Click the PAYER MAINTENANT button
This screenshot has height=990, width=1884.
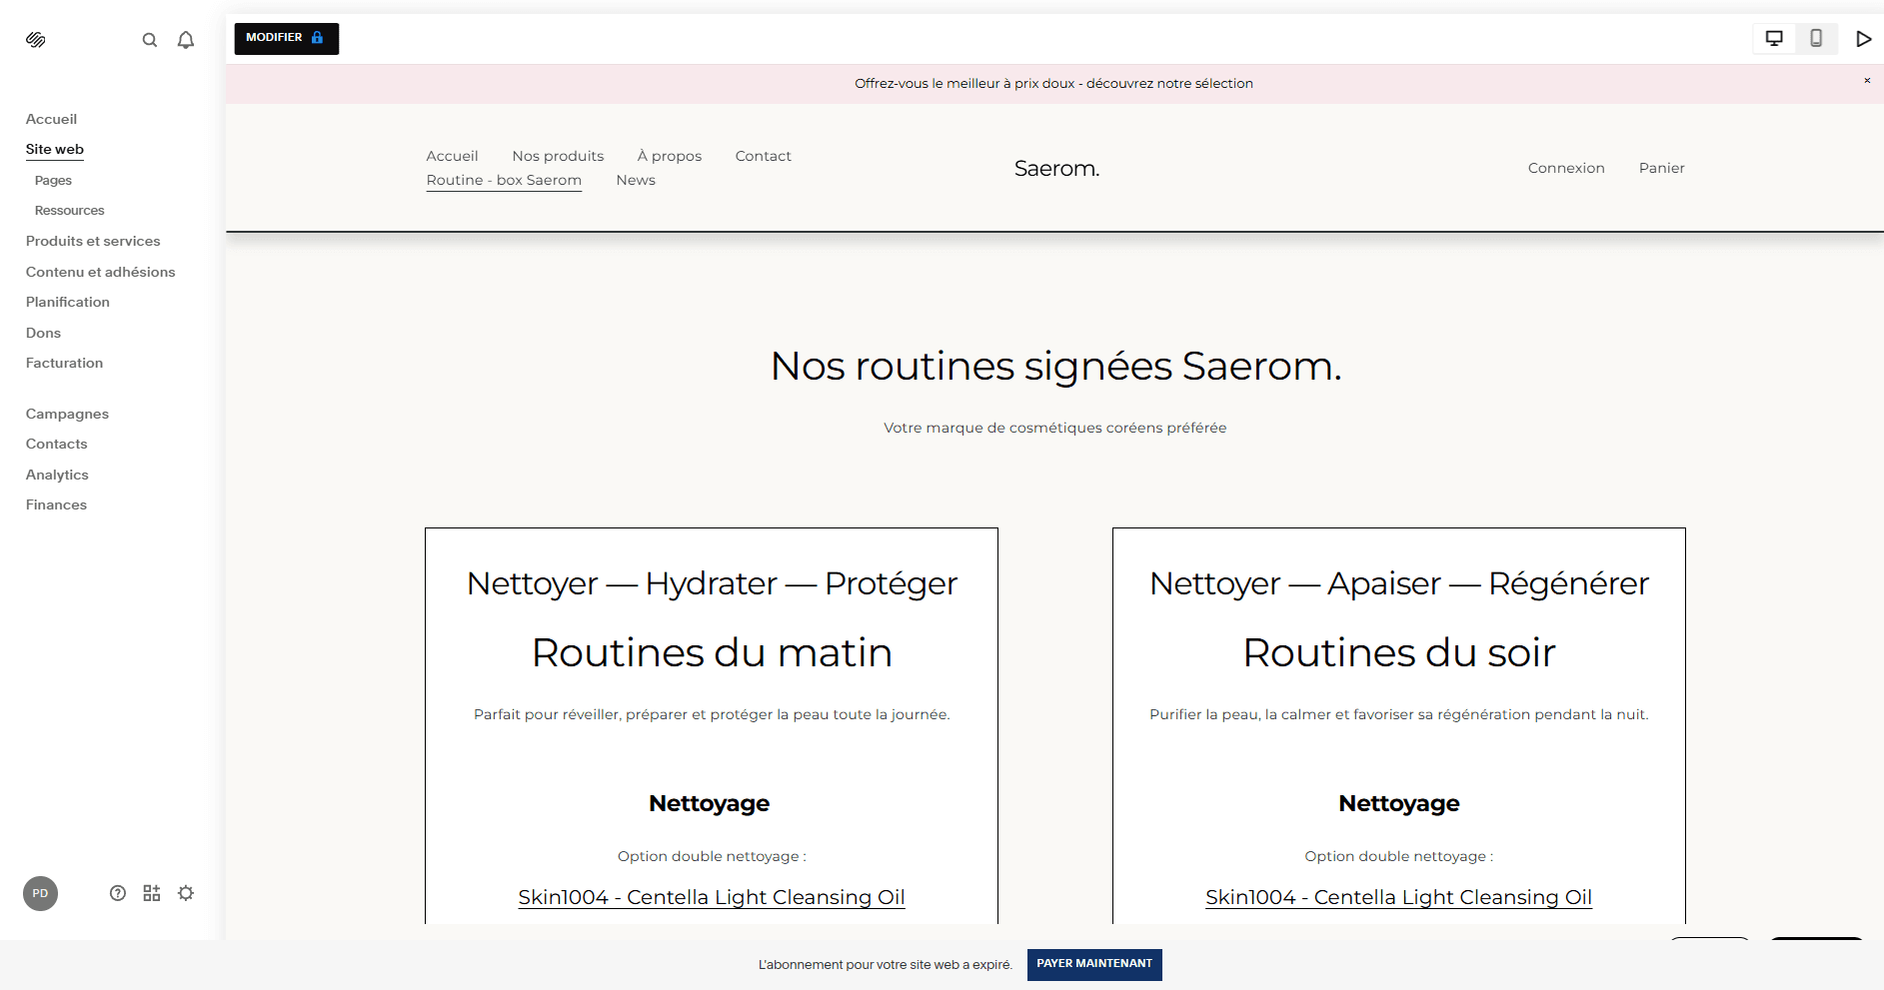click(x=1094, y=964)
